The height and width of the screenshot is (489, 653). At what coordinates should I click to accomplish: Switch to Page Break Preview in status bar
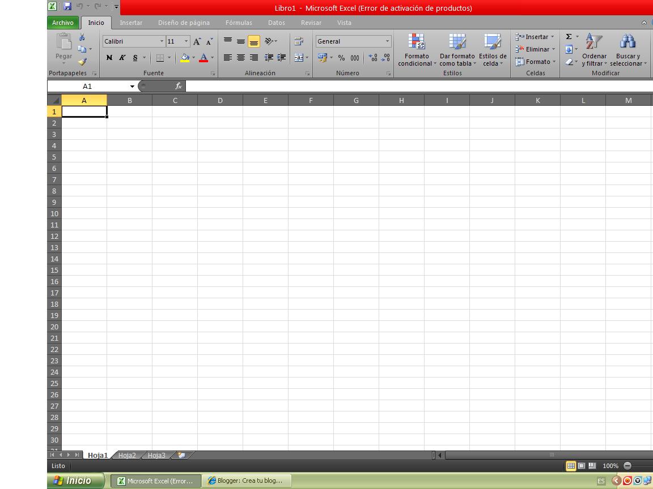coord(592,466)
